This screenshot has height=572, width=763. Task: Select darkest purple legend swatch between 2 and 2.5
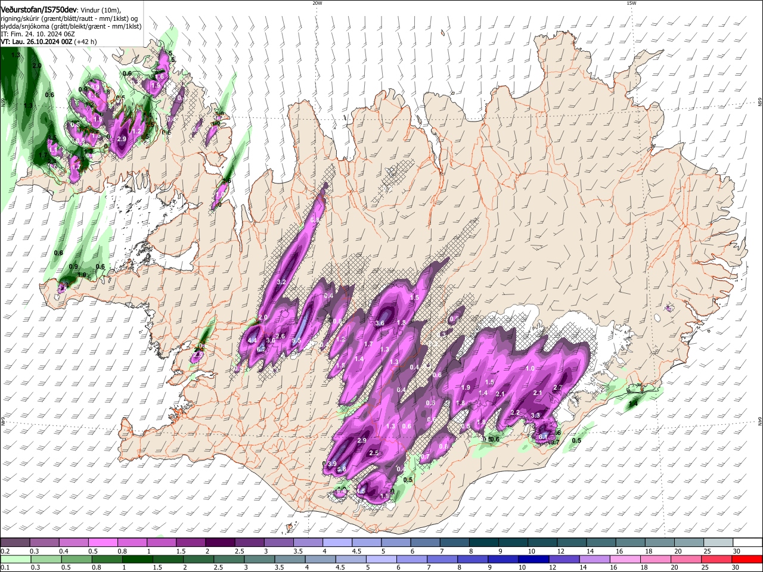219,542
